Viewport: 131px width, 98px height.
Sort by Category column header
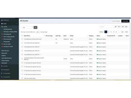coord(91,36)
